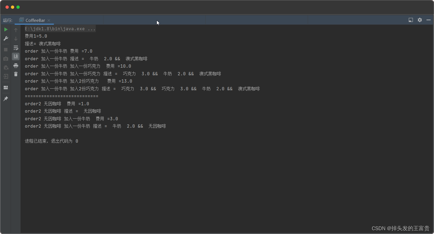Screen dimensions: 434x234
Task: Toggle soft-wrap for console output
Action: tap(16, 48)
